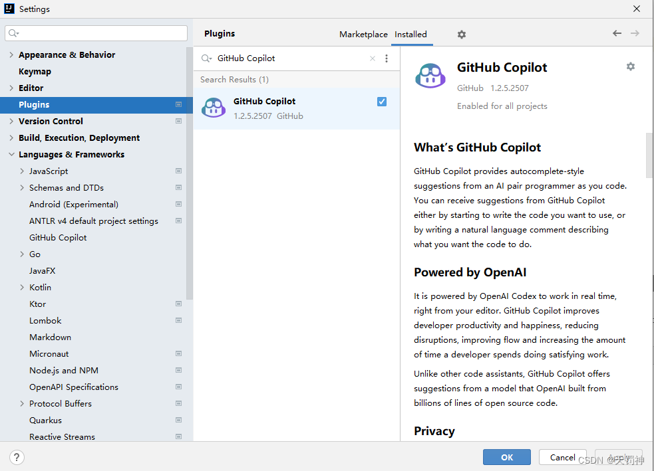The height and width of the screenshot is (471, 654).
Task: Click the IntelliJ logo in title bar
Action: 9,9
